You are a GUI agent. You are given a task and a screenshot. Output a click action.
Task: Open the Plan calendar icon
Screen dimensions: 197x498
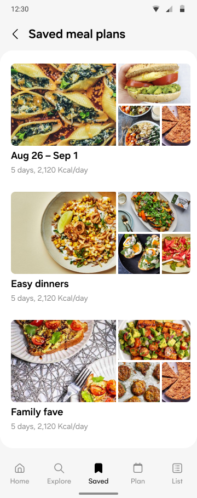click(138, 468)
